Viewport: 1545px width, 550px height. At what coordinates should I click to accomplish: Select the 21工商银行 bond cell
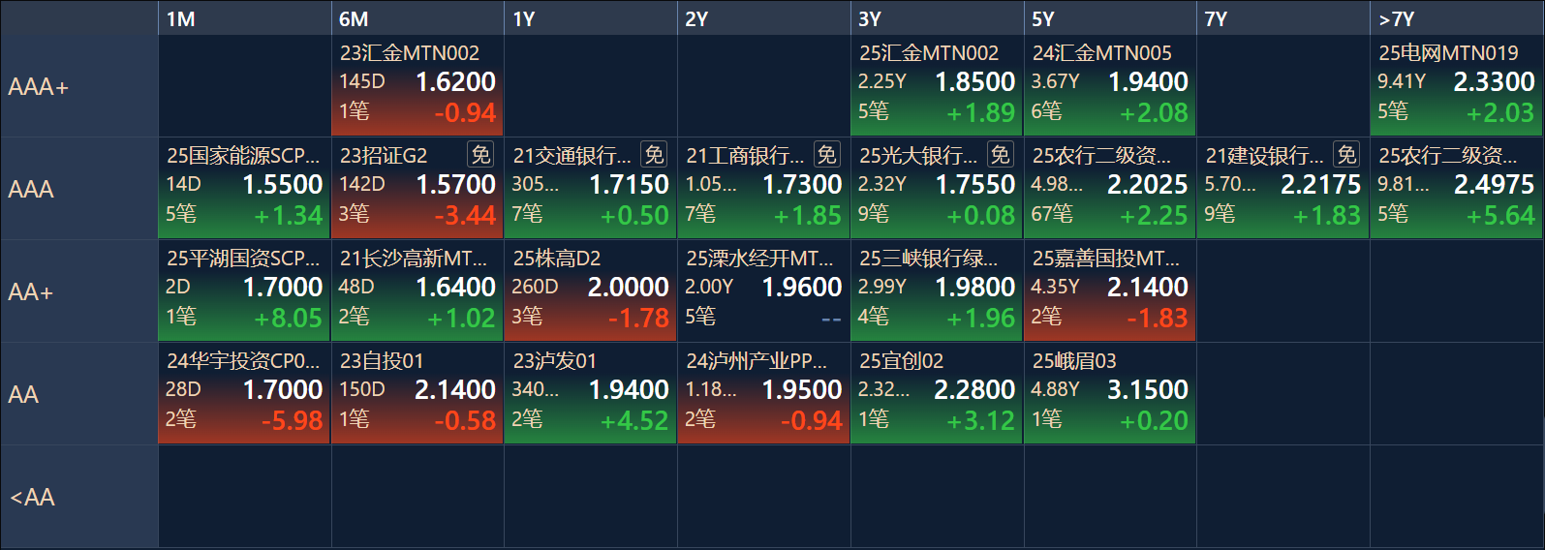coord(763,188)
